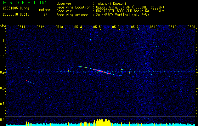
Task: Click the Receiver field label
Action: (x=64, y=11)
